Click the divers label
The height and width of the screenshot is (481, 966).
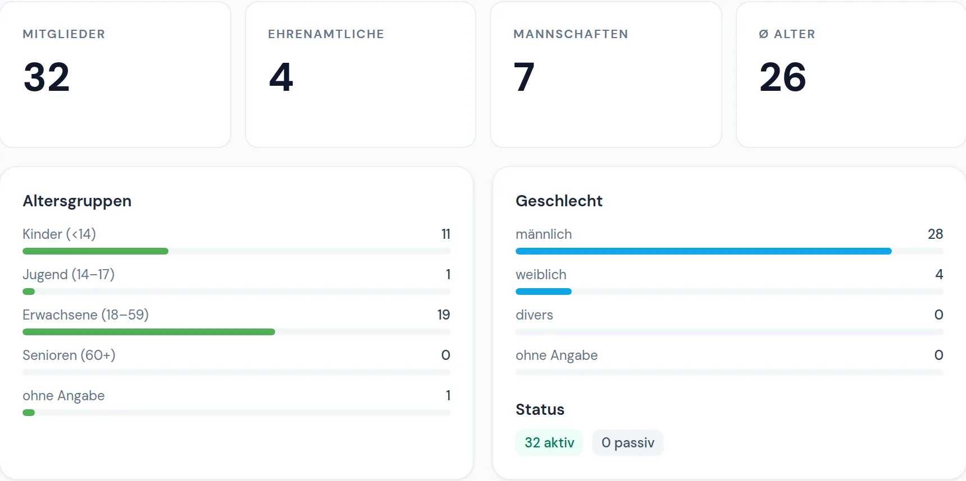point(534,314)
